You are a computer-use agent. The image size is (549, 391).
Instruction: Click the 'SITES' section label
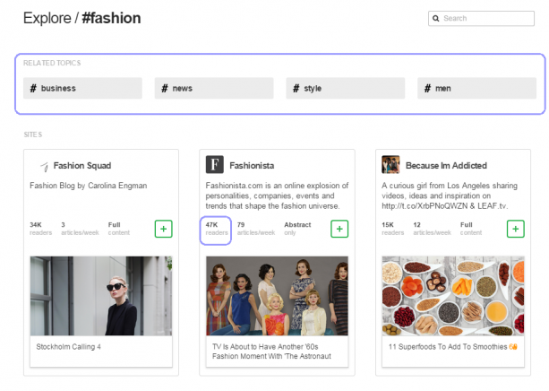(33, 135)
